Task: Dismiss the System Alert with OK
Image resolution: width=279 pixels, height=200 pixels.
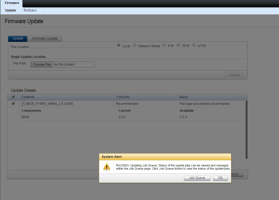Action: tap(220, 178)
